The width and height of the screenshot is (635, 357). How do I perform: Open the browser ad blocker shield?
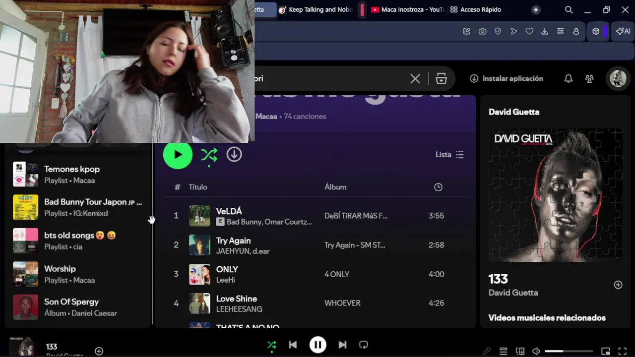(498, 31)
